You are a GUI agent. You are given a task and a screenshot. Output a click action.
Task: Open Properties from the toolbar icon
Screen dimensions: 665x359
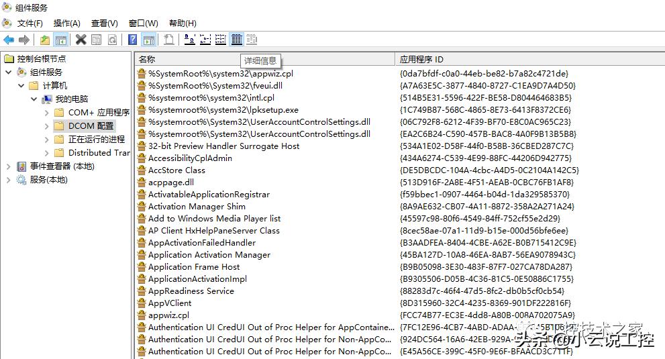[97, 40]
